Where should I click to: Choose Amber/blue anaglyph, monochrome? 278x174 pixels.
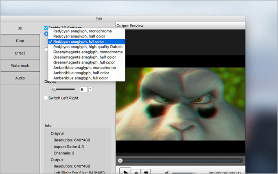tap(87, 68)
